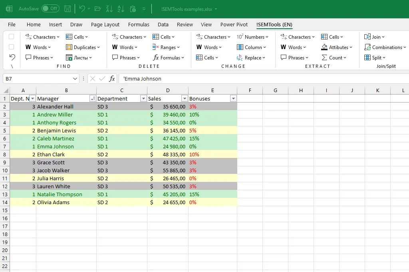Open Split menu in Join/Split group
Viewport: 409px width, 272px height.
375,57
